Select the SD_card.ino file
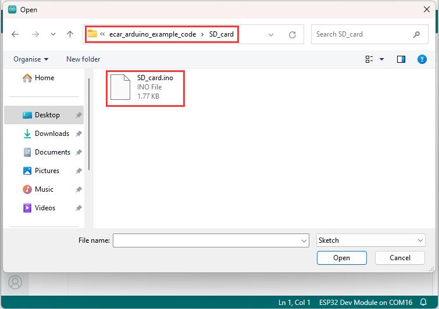The width and height of the screenshot is (439, 309). (145, 88)
